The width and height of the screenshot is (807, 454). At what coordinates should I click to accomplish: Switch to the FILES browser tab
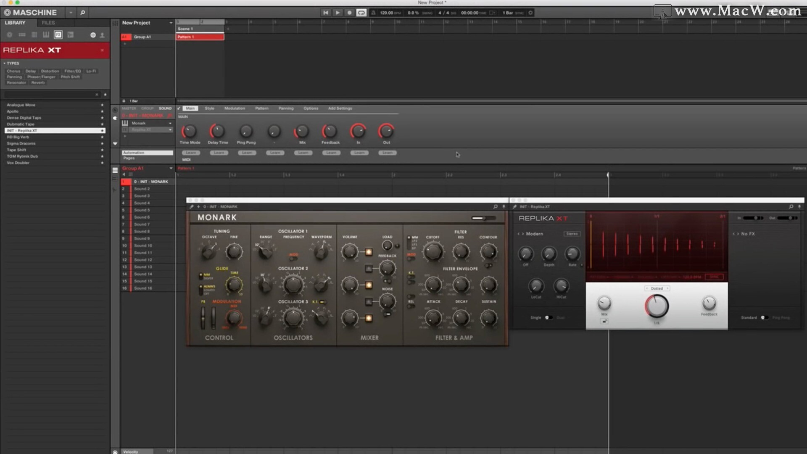(x=48, y=23)
